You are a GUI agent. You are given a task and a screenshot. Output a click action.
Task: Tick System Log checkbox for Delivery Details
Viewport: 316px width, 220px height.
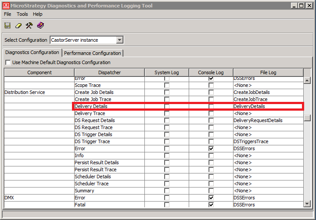(167, 106)
